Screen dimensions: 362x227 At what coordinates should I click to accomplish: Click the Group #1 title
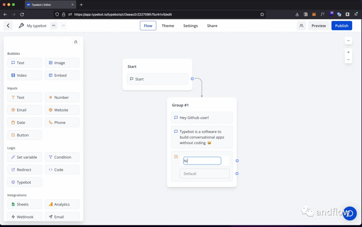pyautogui.click(x=180, y=105)
